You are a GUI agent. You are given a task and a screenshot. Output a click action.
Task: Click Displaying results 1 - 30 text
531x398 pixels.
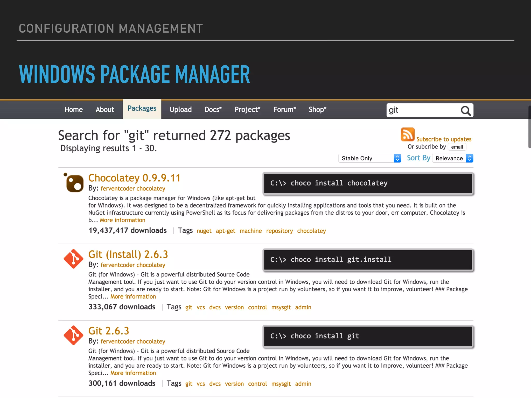(x=108, y=148)
